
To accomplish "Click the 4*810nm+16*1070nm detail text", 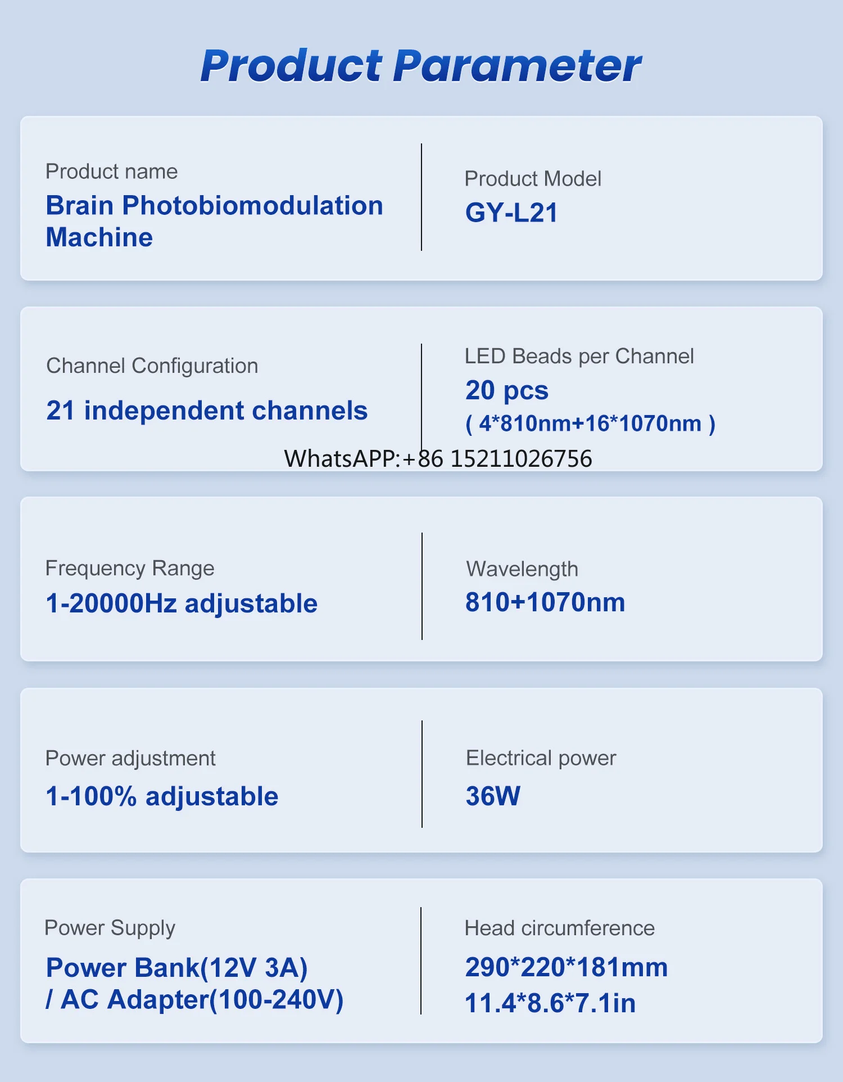I will click(x=590, y=423).
